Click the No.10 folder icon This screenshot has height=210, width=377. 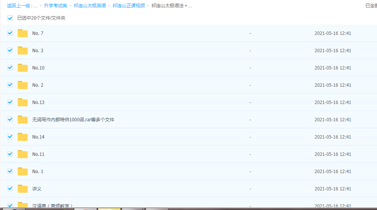point(23,68)
